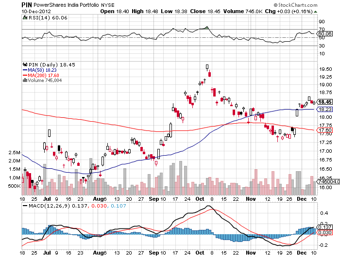This screenshot has width=340, height=257.
Task: Click the 745004.0 volume tag
Action: pos(328,181)
